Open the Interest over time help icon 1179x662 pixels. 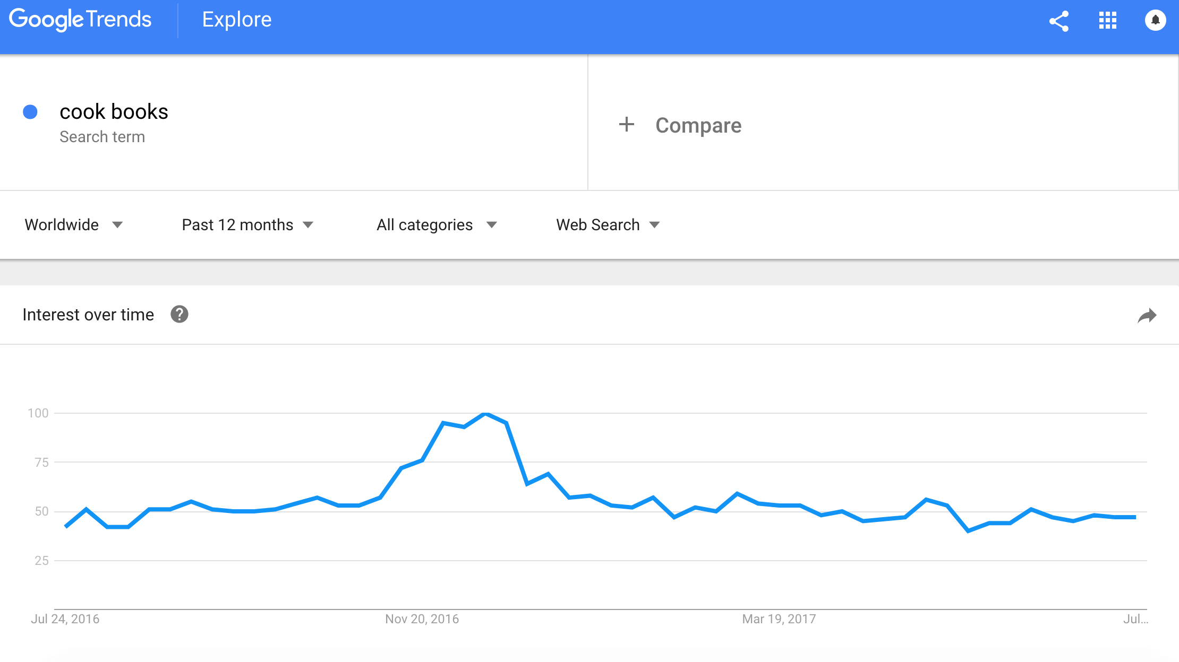(180, 315)
